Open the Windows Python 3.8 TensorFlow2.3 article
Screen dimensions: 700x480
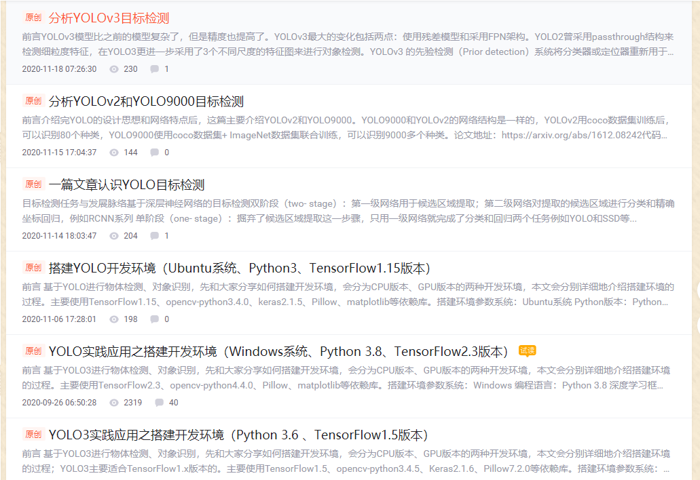278,352
